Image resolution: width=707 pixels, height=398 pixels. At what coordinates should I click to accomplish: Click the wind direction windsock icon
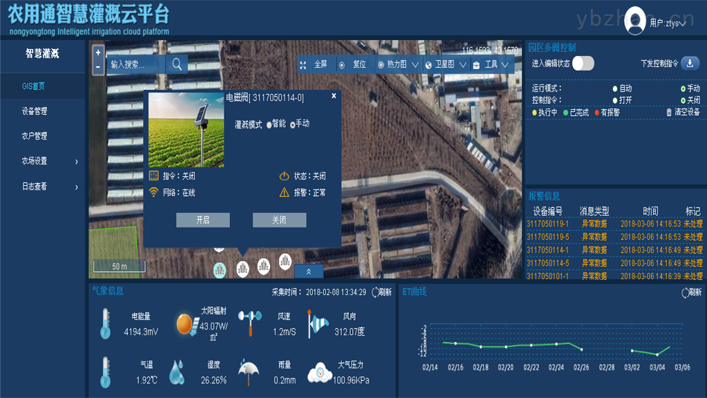point(318,323)
